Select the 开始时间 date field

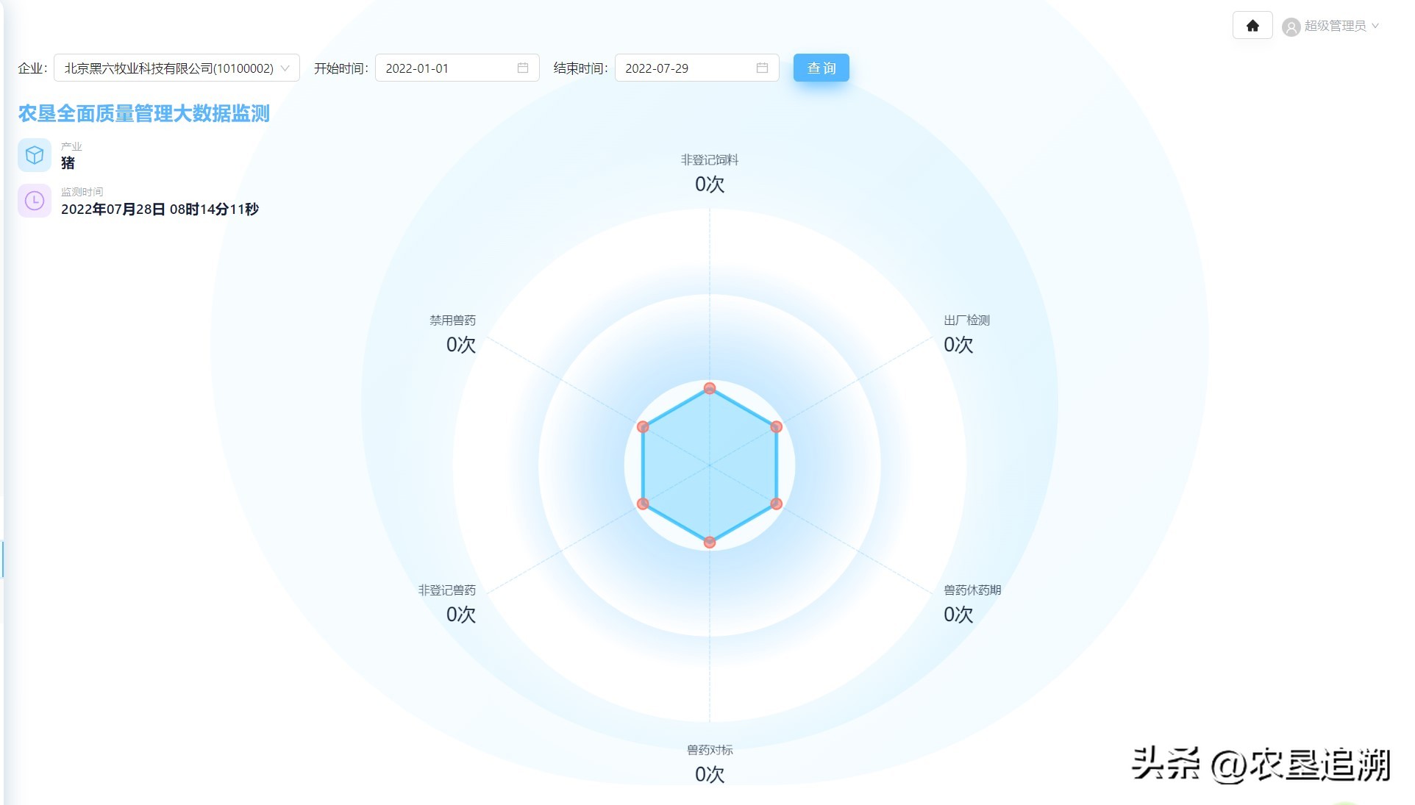[x=448, y=68]
